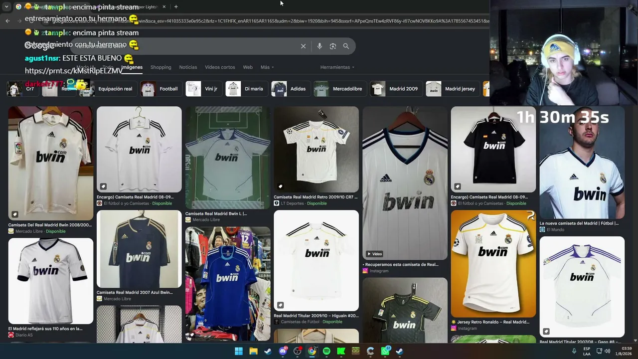Open the navy gold-striped bwin jersey image
638x359 pixels.
tap(139, 249)
